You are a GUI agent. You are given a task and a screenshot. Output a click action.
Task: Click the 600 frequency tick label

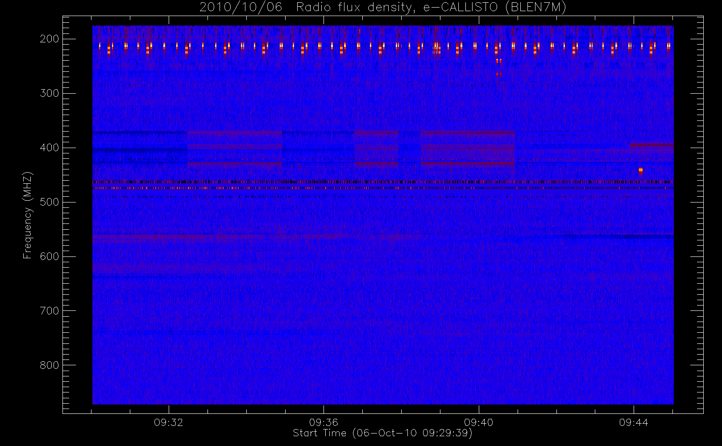point(50,256)
